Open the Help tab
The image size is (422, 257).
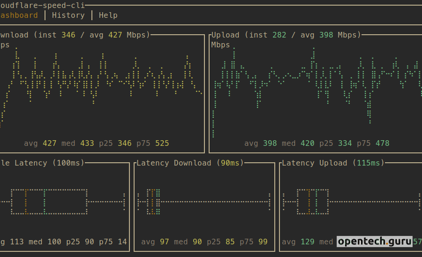(108, 15)
